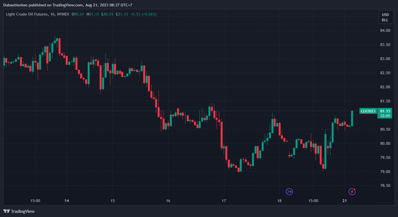Screen dimensions: 398x217
Task: Select date 21 on the time axis
Action: 345,201
